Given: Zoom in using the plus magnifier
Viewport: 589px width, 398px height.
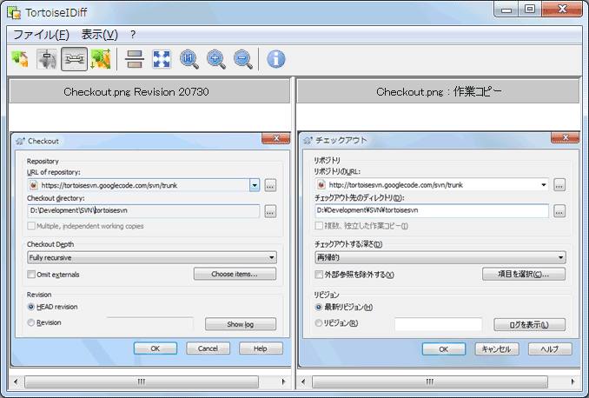Looking at the screenshot, I should (216, 59).
